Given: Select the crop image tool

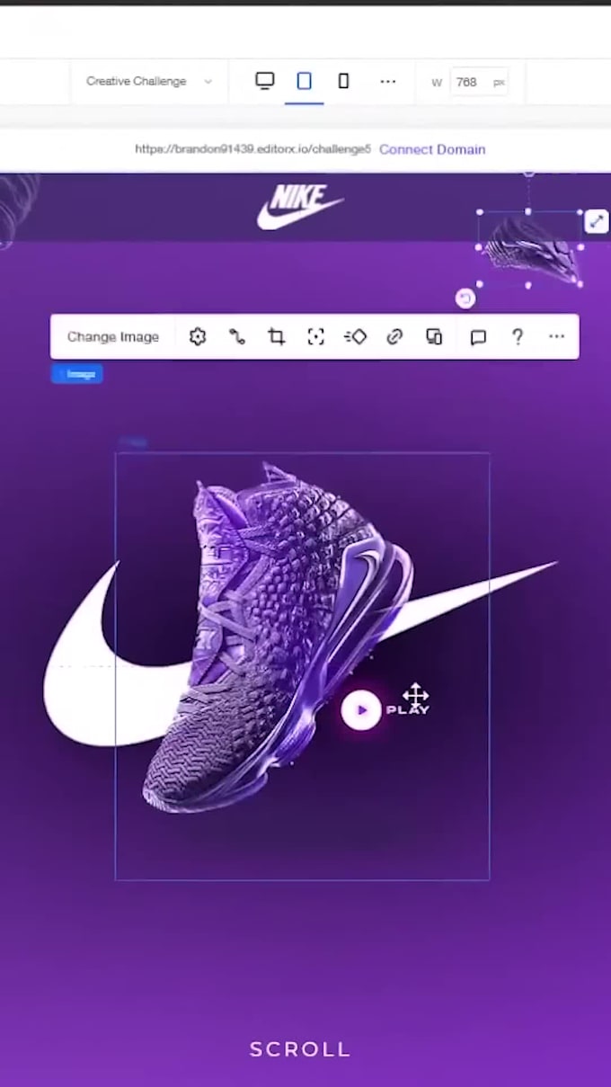Looking at the screenshot, I should (277, 336).
